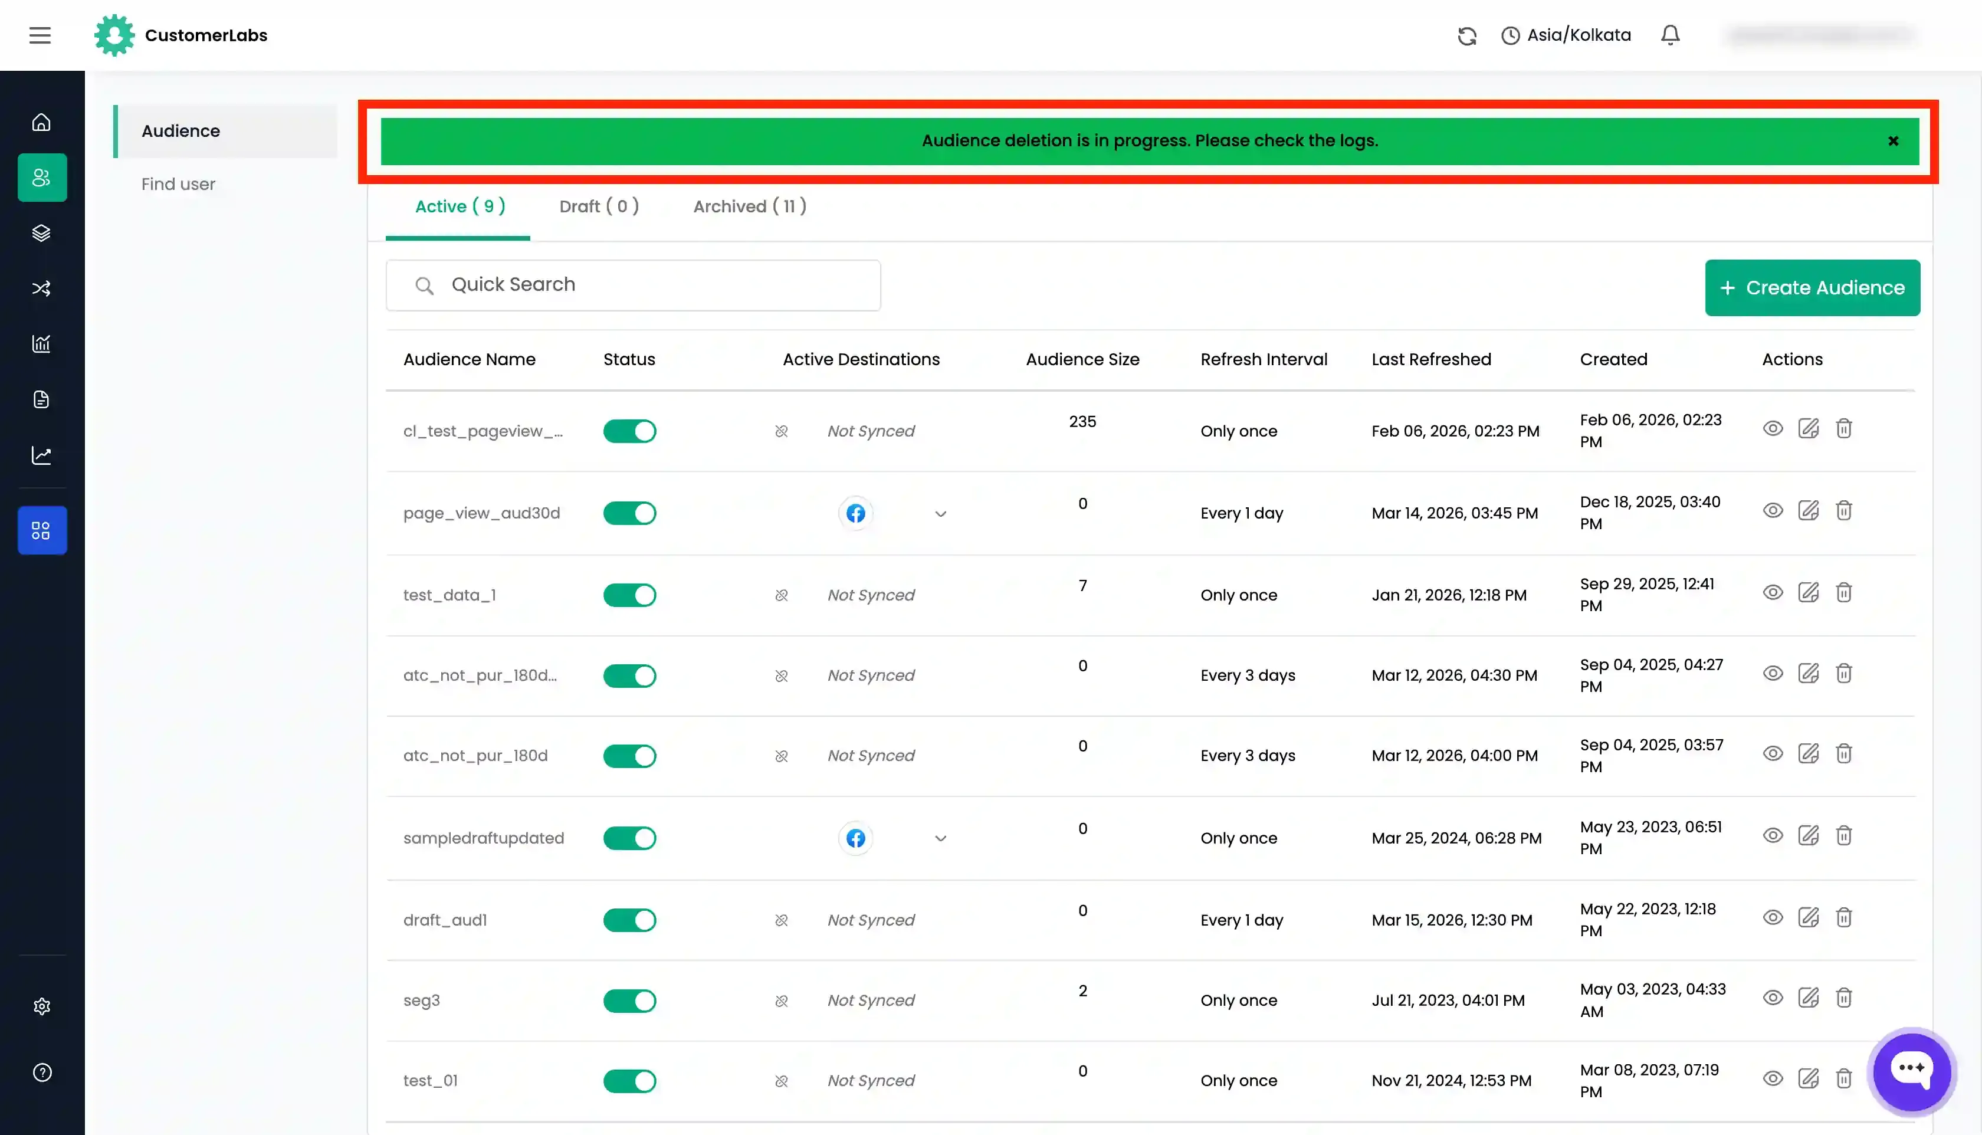Toggle status of page_view_aud30d audience
Viewport: 1982px width, 1135px height.
coord(630,513)
